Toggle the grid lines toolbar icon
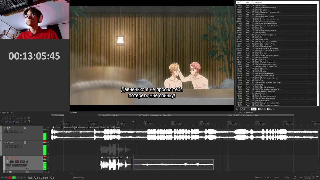Viewport: 320px width, 180px height. pos(17,122)
